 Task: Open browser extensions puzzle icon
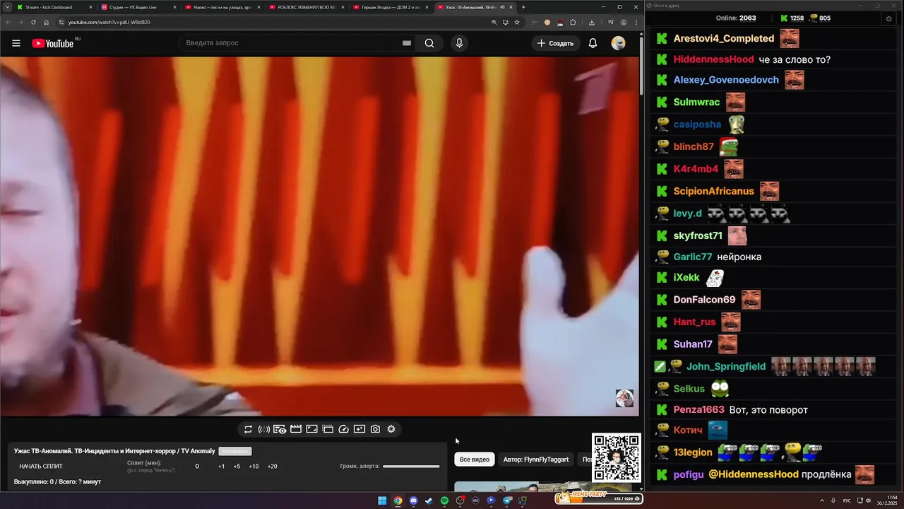click(x=573, y=22)
